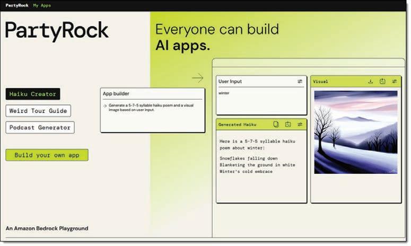Click the line 'Winter's cold embrace'
This screenshot has width=411, height=246.
pos(246,172)
